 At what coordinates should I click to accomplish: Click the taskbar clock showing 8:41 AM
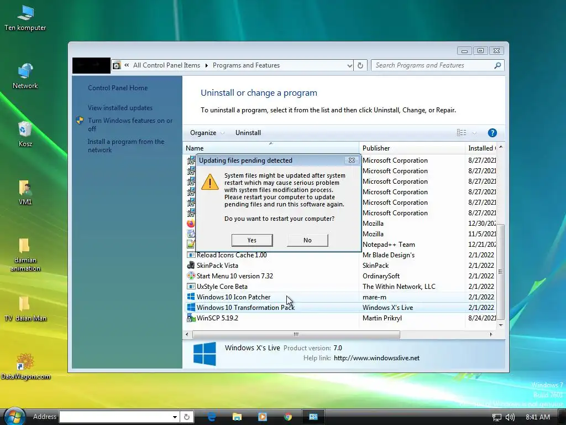[538, 417]
